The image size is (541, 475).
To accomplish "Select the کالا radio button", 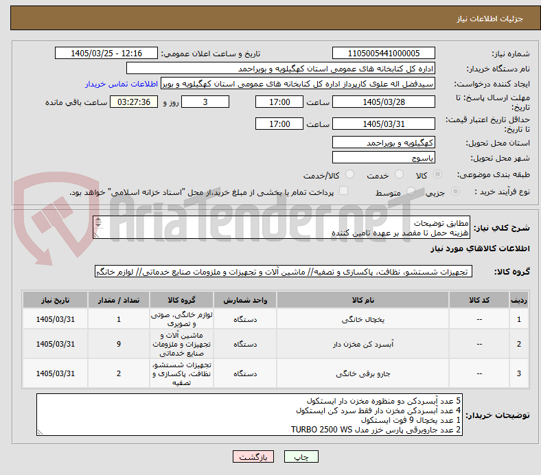I will [437, 174].
